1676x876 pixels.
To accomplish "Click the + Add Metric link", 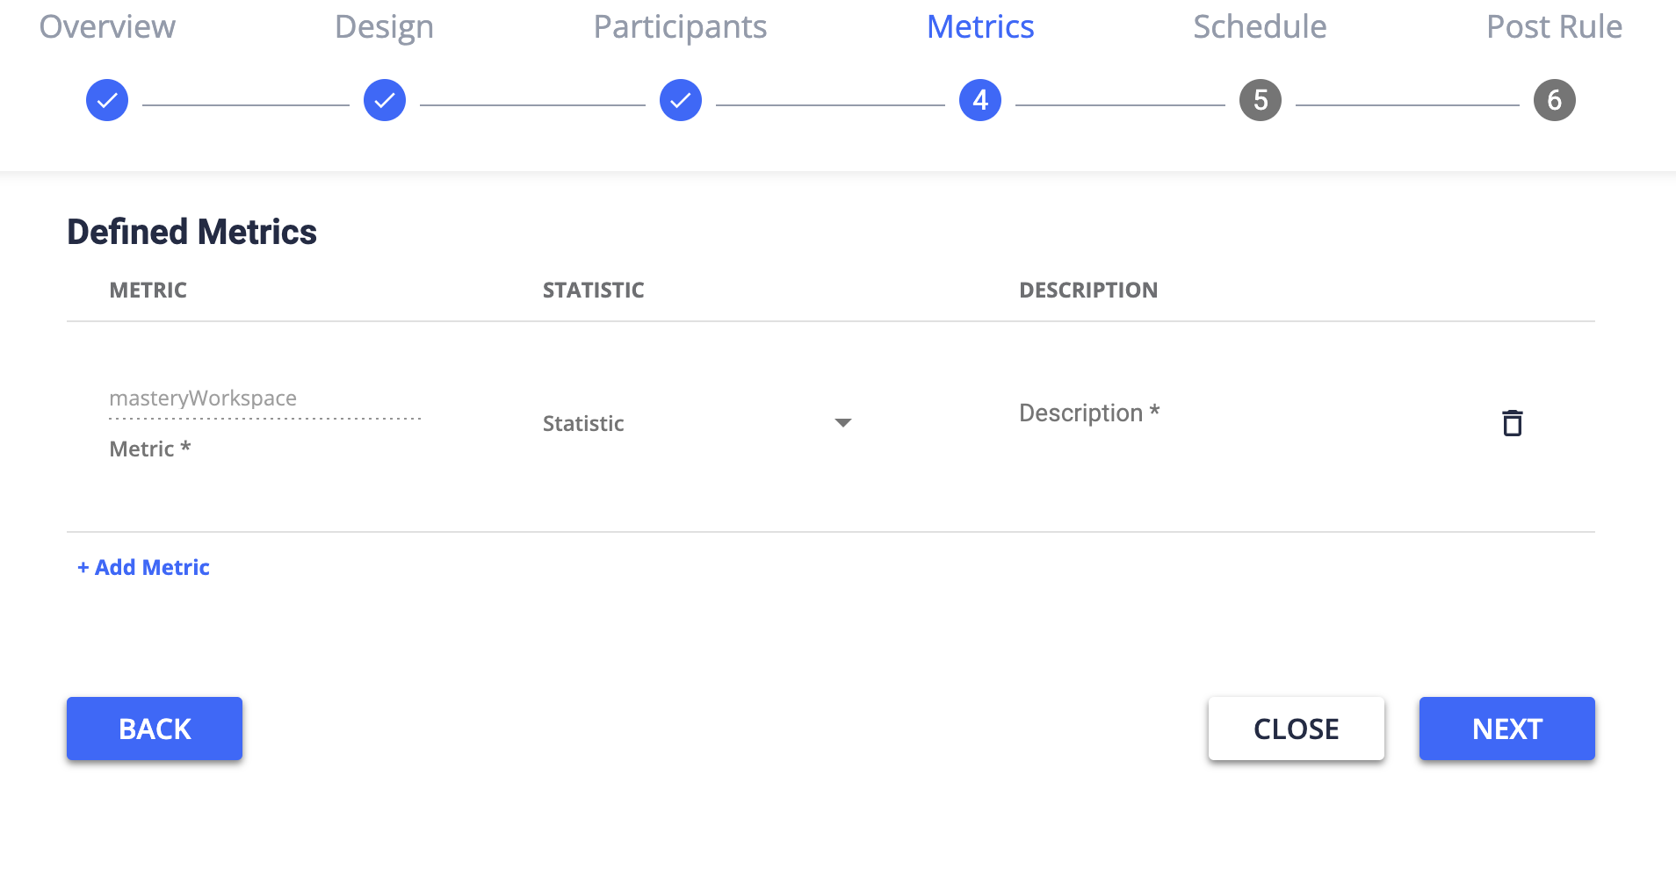I will 143,566.
